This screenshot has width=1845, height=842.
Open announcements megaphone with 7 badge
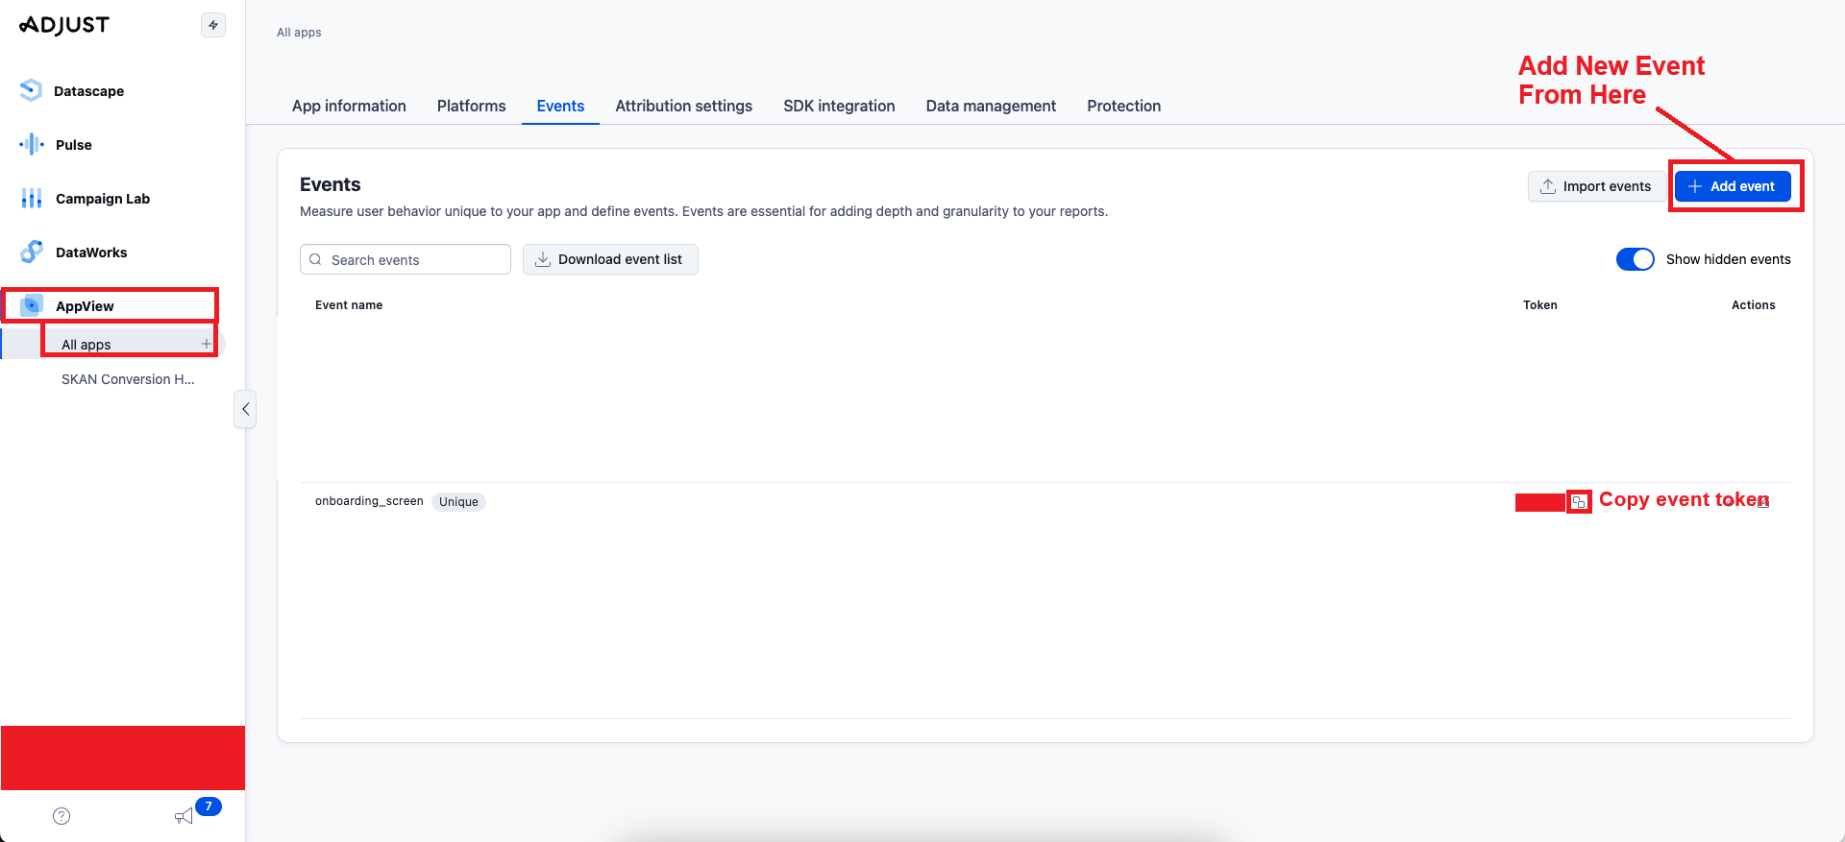[184, 816]
